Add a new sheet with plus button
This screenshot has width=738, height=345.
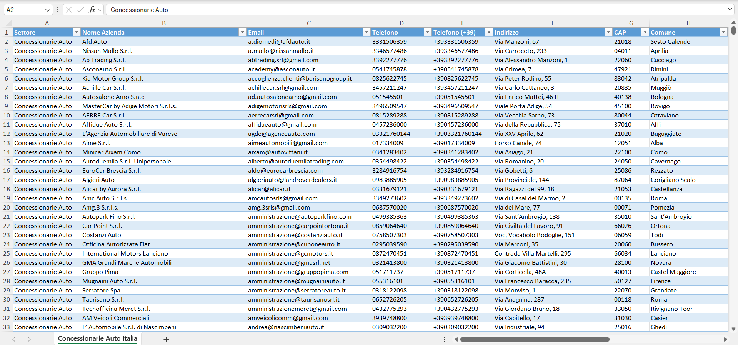(166, 339)
